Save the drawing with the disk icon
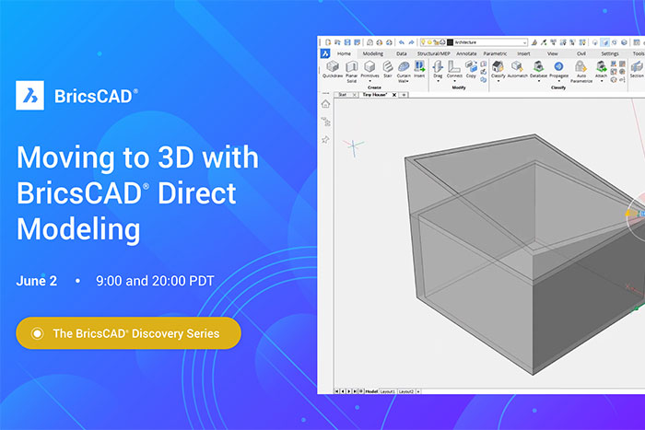Image resolution: width=645 pixels, height=430 pixels. click(x=347, y=42)
